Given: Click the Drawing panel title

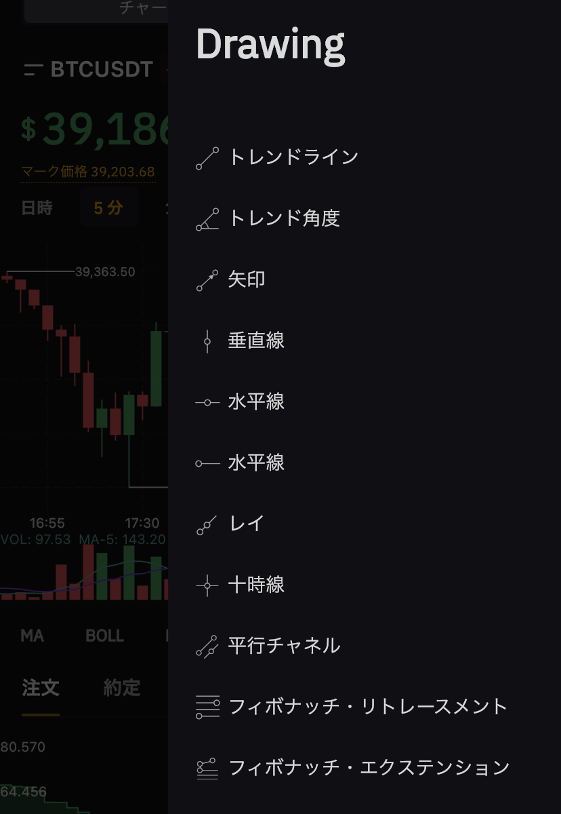Looking at the screenshot, I should 270,46.
